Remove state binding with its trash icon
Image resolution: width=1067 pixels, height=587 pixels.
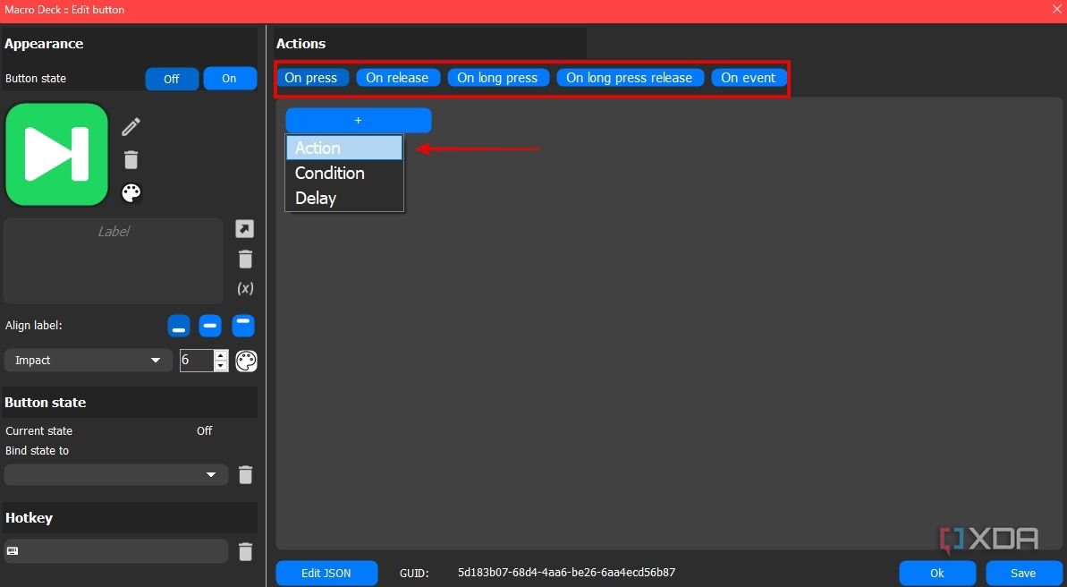click(x=245, y=475)
